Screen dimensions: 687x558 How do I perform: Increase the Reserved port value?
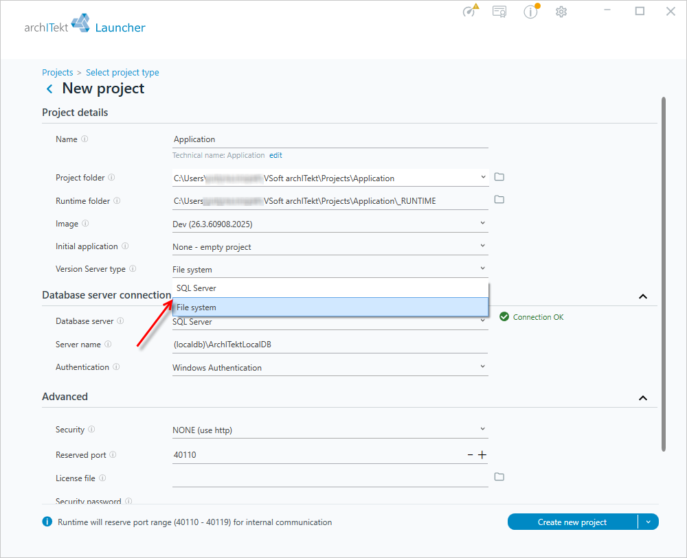(482, 455)
